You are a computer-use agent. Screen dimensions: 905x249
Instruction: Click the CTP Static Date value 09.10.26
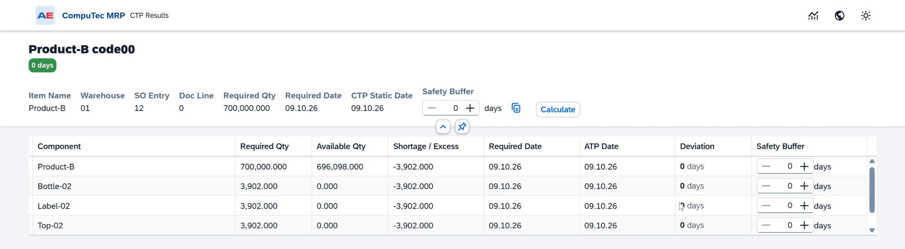[367, 108]
